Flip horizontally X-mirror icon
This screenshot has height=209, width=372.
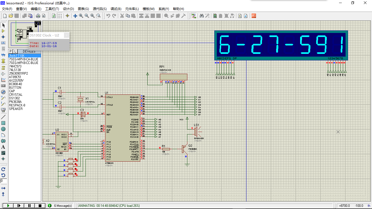click(3, 188)
